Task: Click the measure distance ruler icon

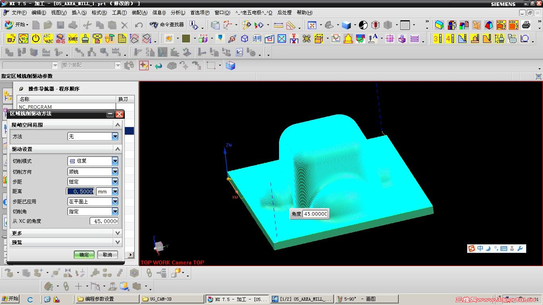Action: [x=278, y=25]
